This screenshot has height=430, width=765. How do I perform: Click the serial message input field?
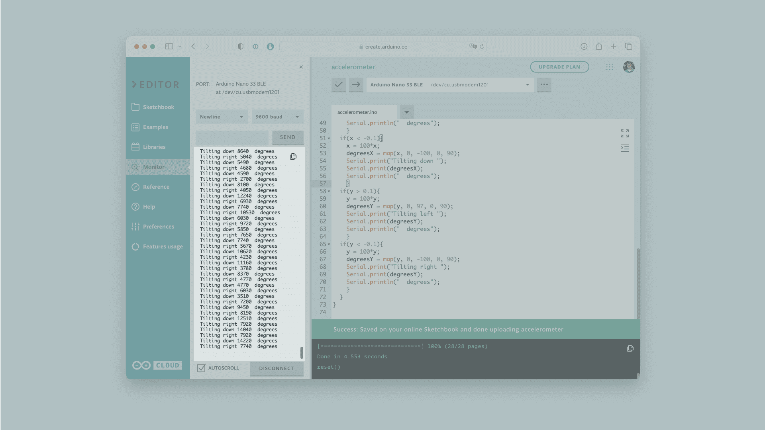pyautogui.click(x=232, y=137)
